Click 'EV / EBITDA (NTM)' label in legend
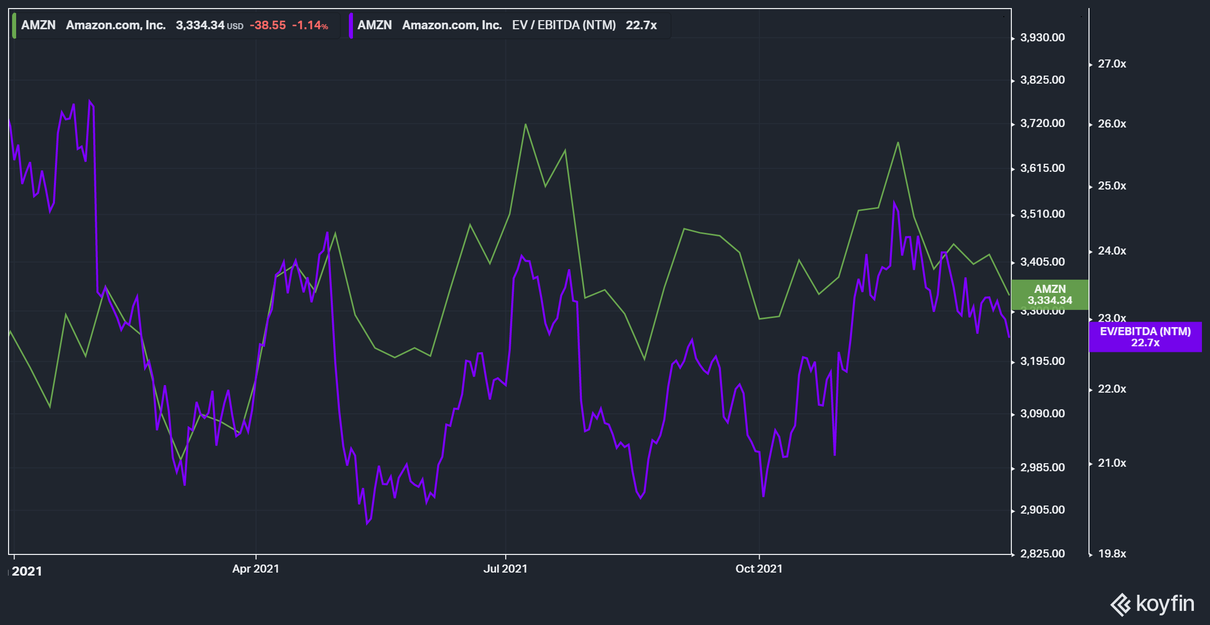1210x625 pixels. click(x=564, y=25)
